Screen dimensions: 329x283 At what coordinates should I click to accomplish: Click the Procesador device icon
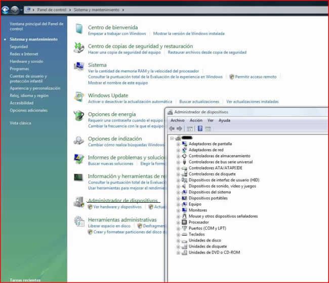click(x=184, y=222)
